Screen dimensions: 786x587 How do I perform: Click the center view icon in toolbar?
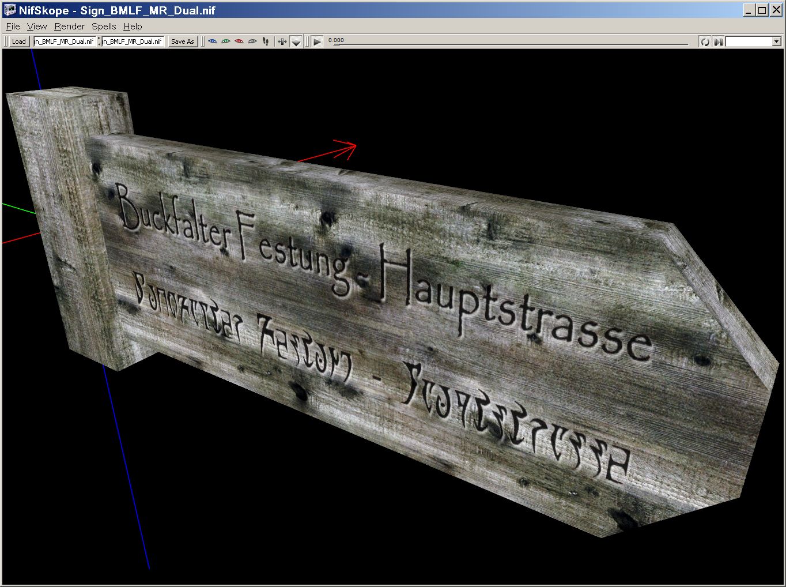click(x=282, y=42)
